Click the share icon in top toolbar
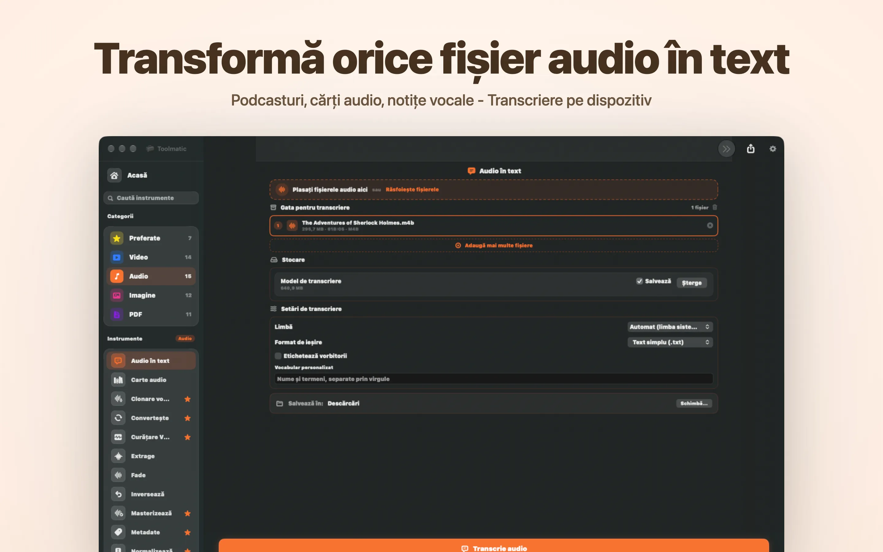 (751, 149)
